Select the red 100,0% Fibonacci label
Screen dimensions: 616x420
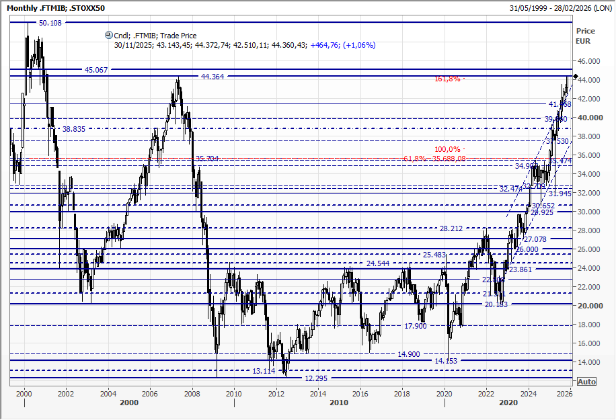pos(447,149)
